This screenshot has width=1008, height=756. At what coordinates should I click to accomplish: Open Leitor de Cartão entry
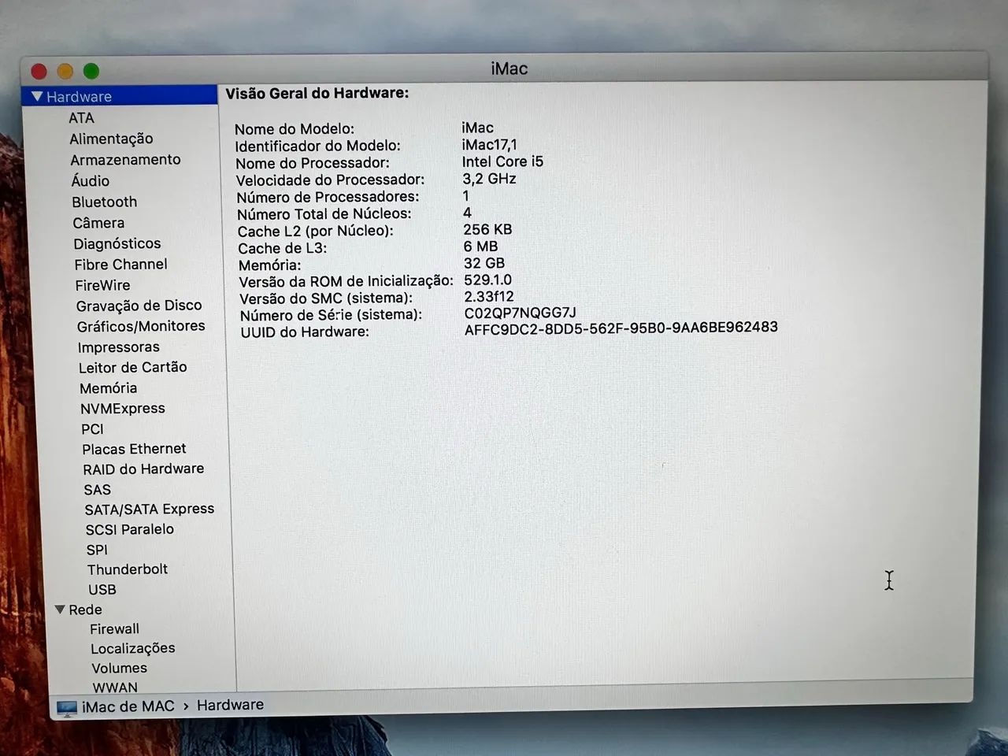(132, 368)
